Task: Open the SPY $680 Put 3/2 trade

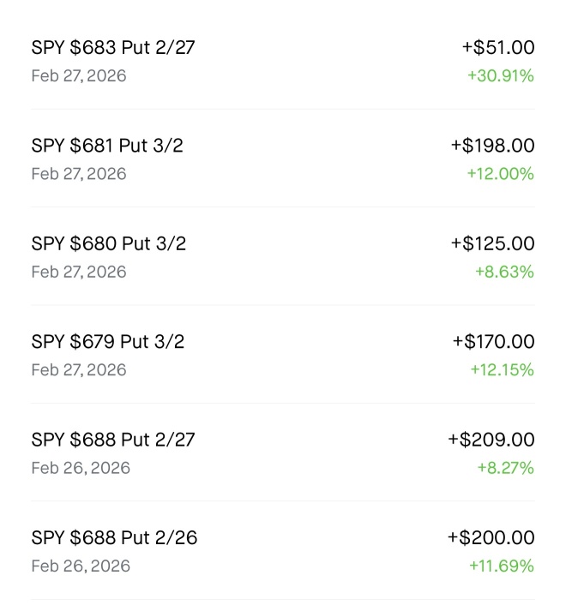Action: coord(283,256)
